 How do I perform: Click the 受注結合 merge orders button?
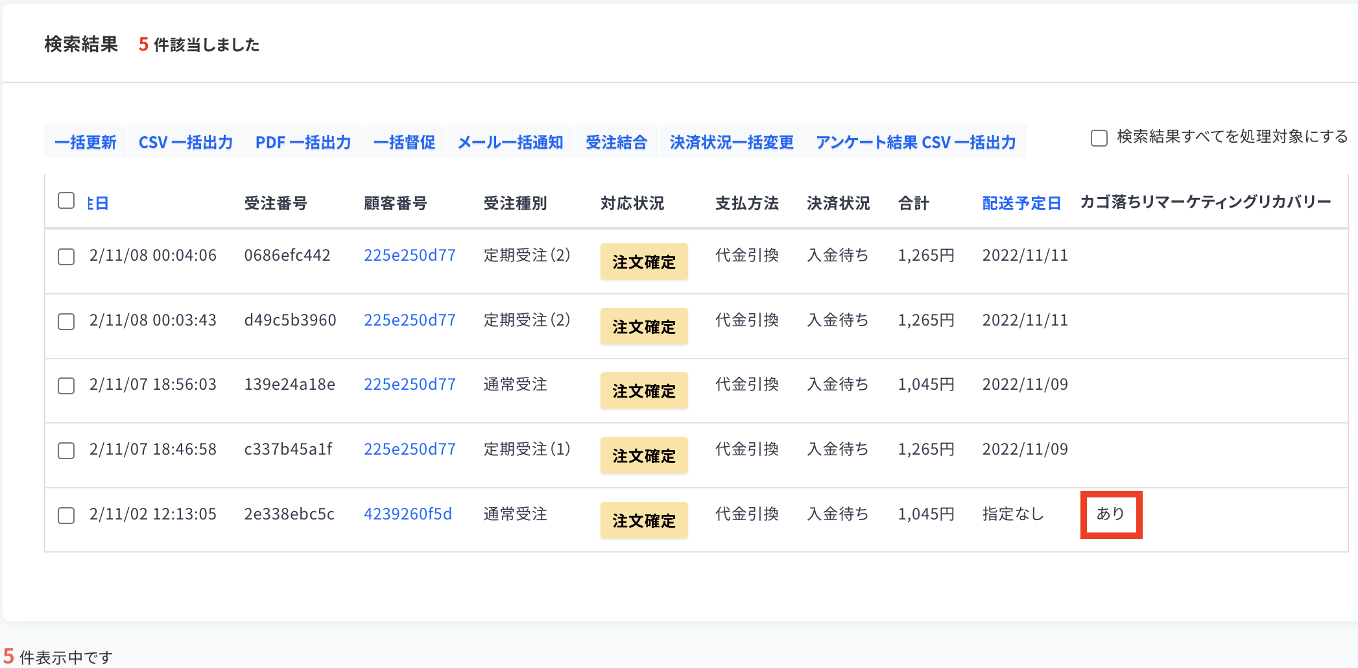point(616,142)
